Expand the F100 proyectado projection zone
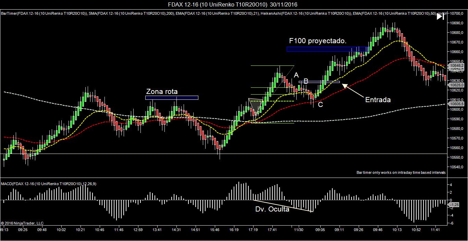This screenshot has height=241, width=468. coord(327,49)
